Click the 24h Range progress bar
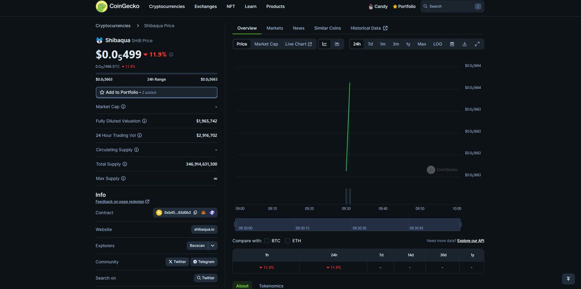581x289 pixels. click(156, 73)
